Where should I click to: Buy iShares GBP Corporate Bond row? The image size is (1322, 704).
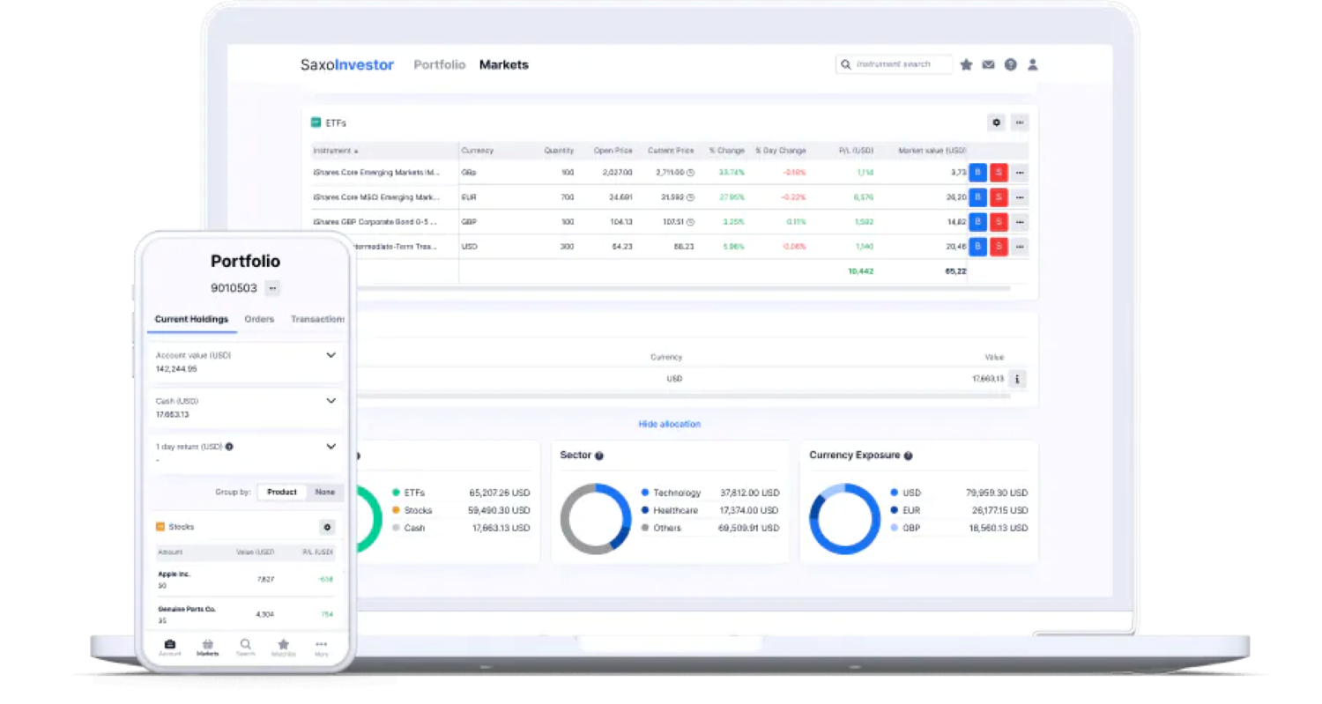977,222
